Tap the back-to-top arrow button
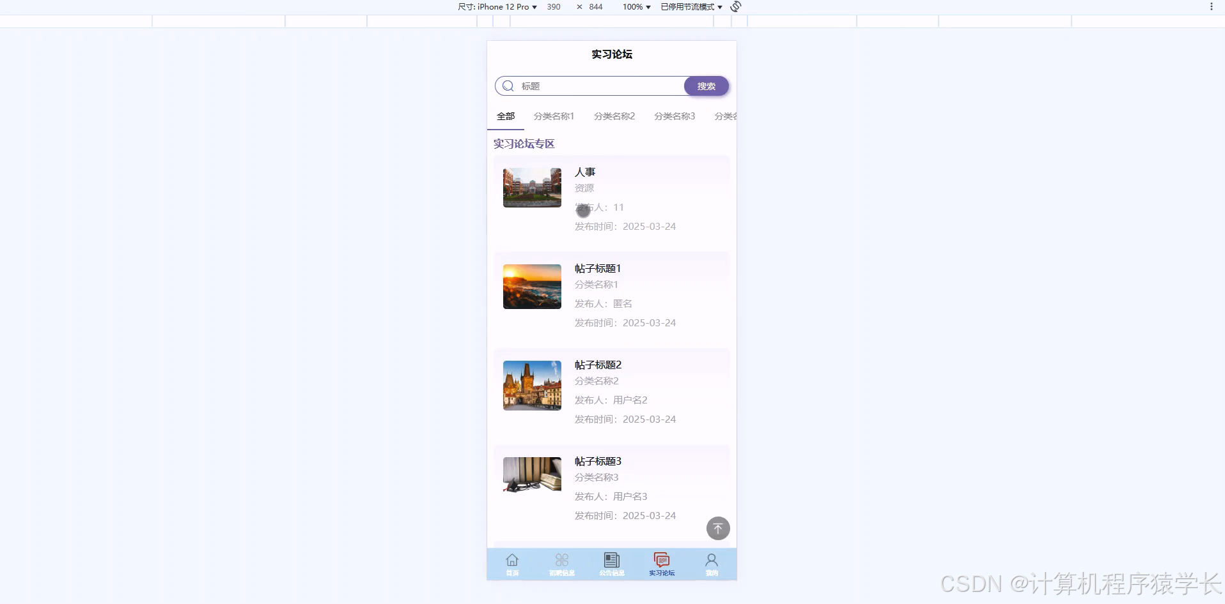This screenshot has width=1225, height=604. 717,528
